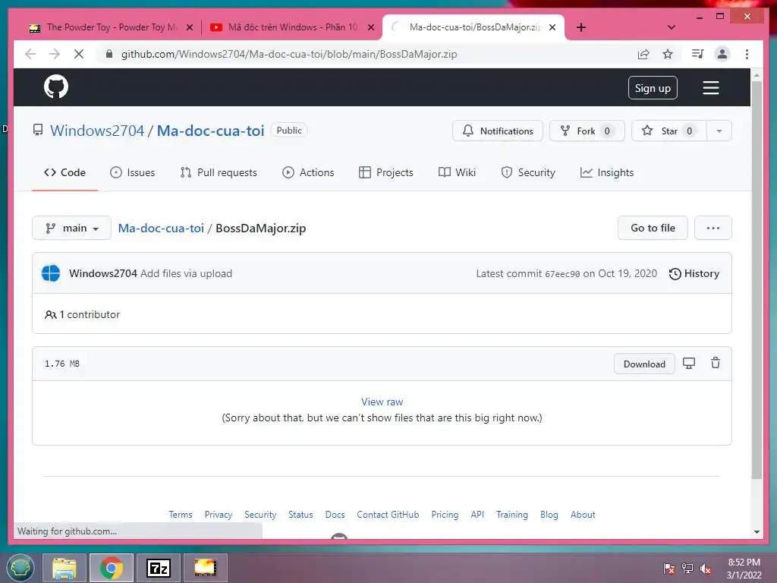Expand the main branch dropdown
This screenshot has height=583, width=777.
click(x=72, y=228)
